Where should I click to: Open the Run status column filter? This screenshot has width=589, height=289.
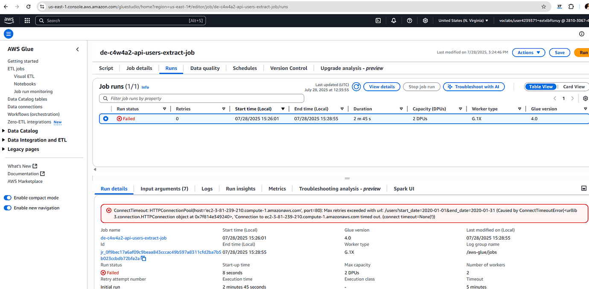pos(165,109)
